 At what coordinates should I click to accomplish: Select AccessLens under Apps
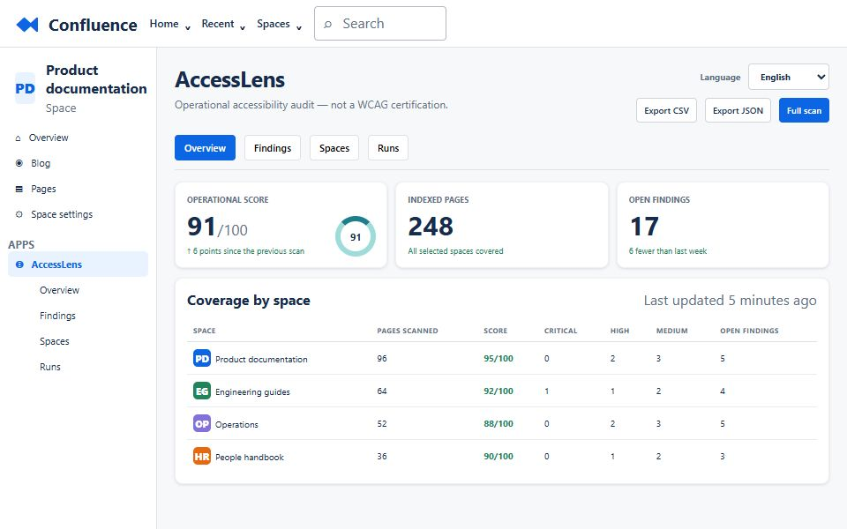pyautogui.click(x=78, y=264)
